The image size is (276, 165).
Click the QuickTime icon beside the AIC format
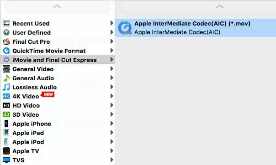coord(125,28)
